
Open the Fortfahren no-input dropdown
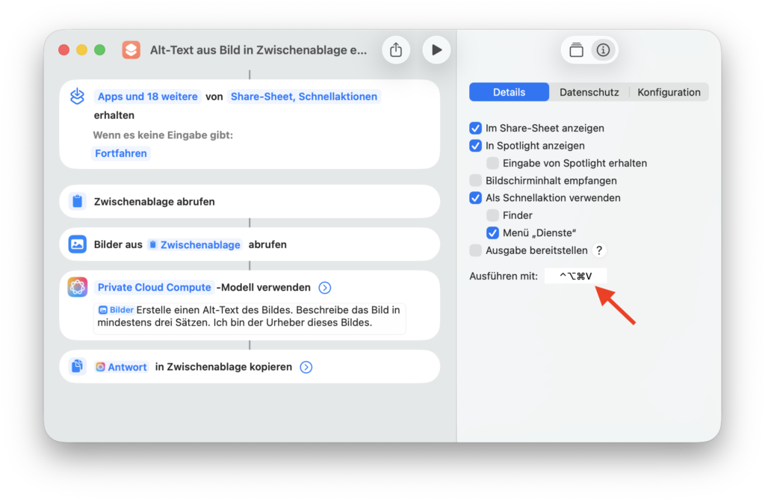coord(122,153)
